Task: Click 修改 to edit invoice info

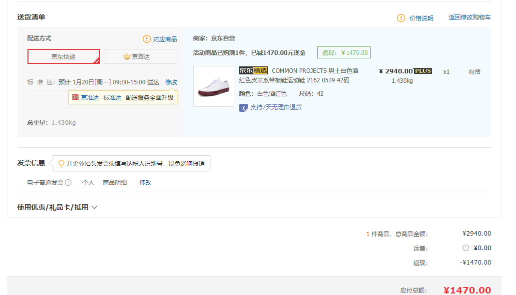Action: 145,183
